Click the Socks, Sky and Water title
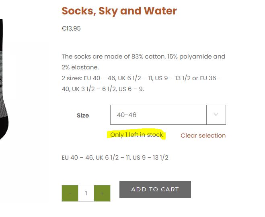 119,11
